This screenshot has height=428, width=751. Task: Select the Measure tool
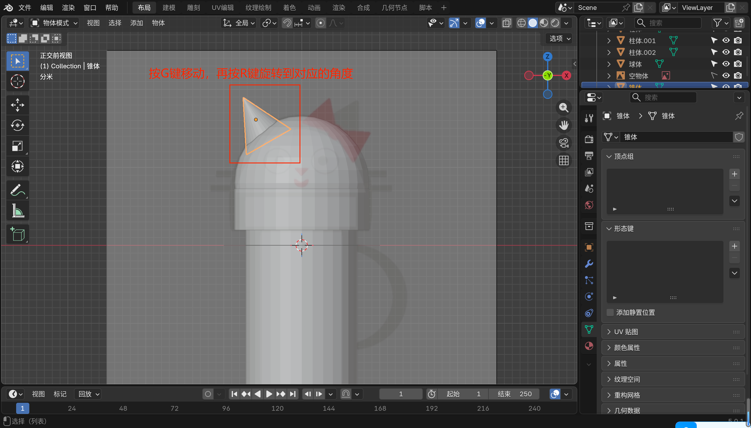click(17, 210)
